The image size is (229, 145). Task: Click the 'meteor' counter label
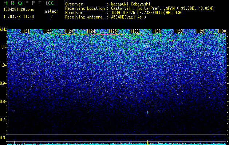tap(52, 11)
